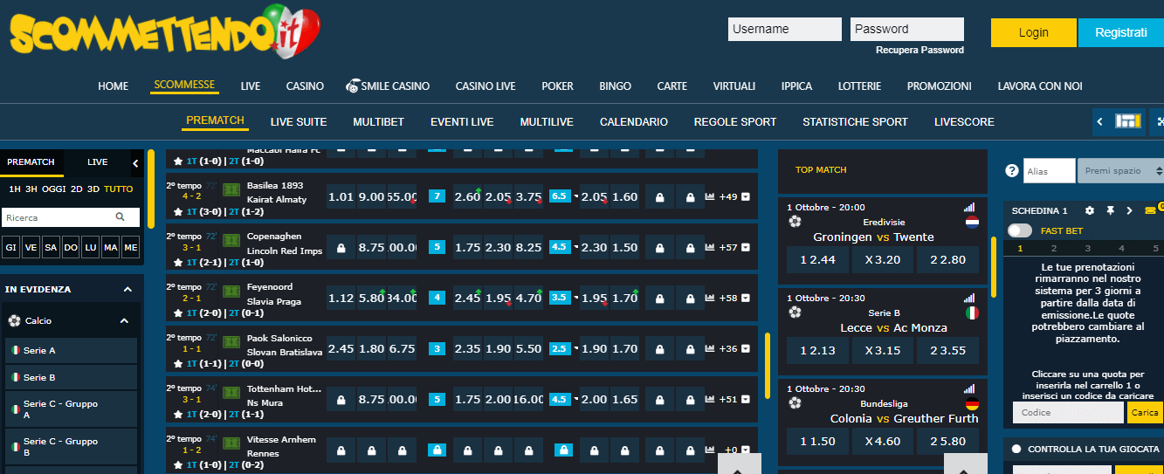
Task: Click the Recupera Password link
Action: (919, 51)
